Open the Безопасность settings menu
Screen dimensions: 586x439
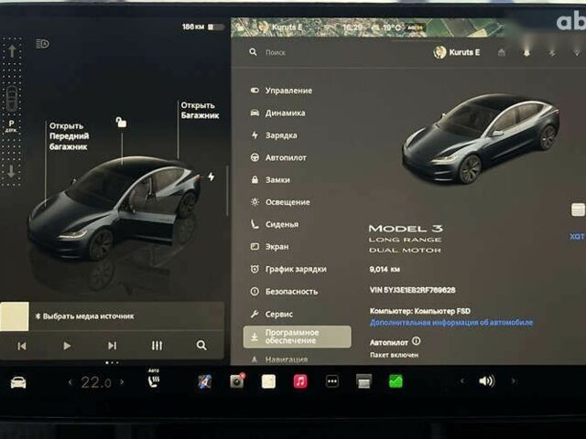coord(284,292)
